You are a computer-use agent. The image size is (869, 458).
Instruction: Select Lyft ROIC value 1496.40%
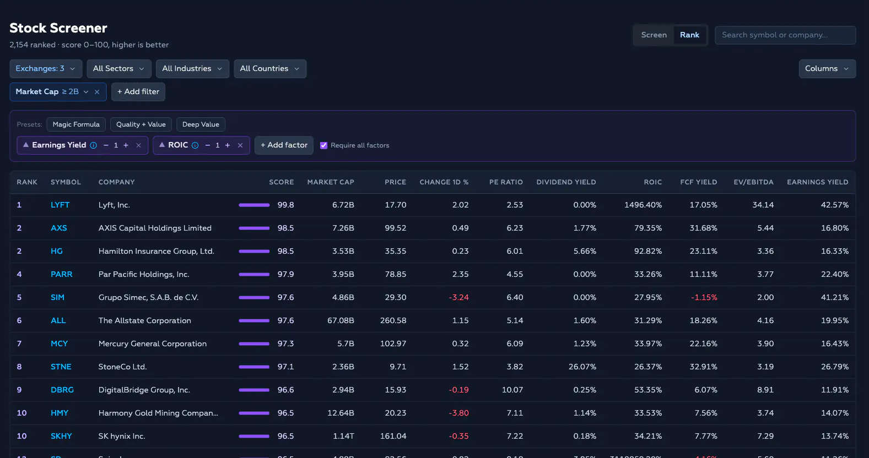(643, 205)
